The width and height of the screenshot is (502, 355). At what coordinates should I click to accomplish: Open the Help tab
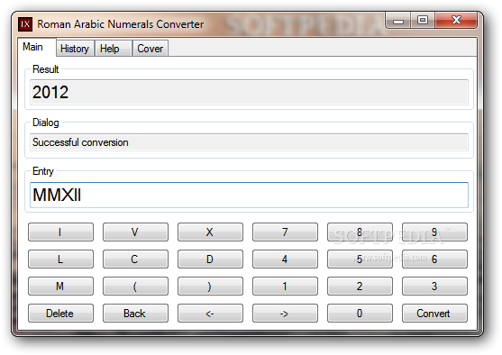click(113, 49)
